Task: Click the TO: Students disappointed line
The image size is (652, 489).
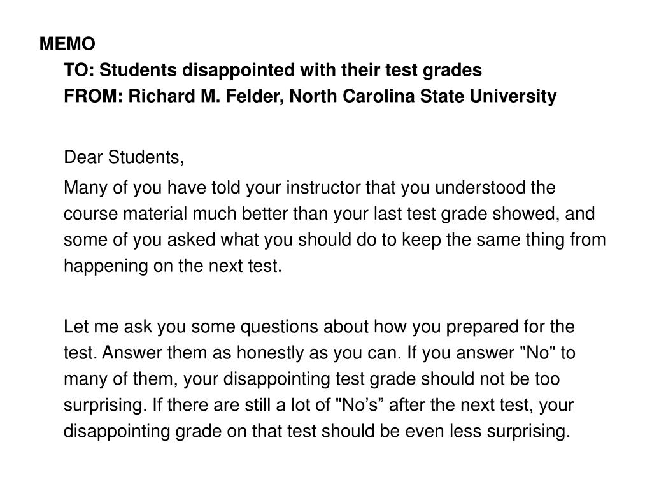Action: pos(273,70)
